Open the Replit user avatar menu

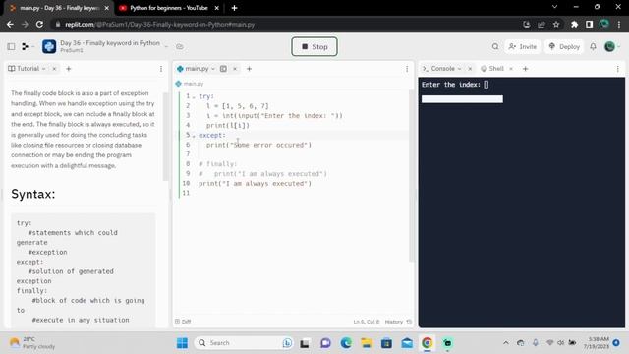[x=609, y=46]
